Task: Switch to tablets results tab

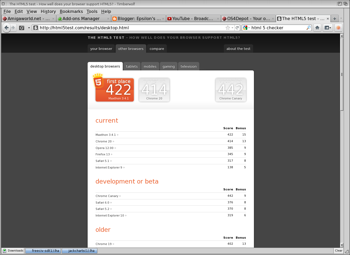Action: [x=132, y=66]
